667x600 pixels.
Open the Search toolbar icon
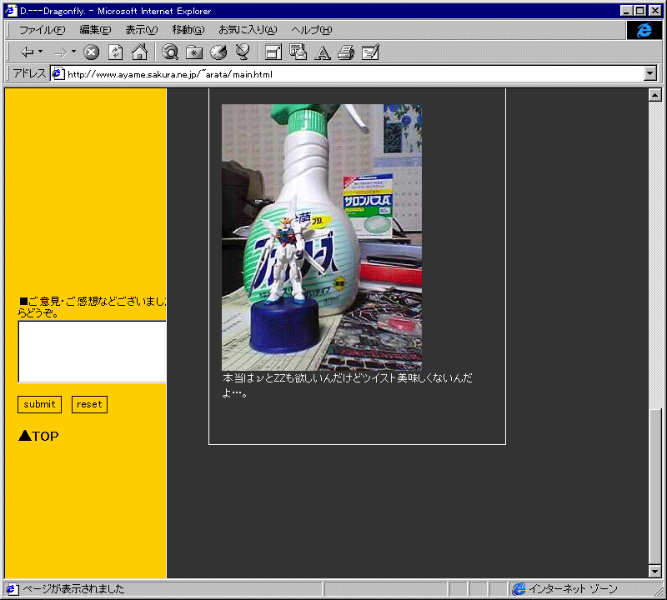[x=170, y=52]
